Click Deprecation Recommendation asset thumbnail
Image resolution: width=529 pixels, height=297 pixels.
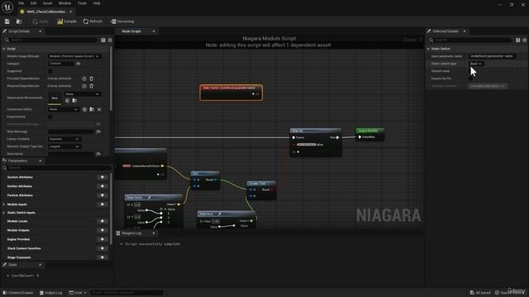click(x=55, y=98)
